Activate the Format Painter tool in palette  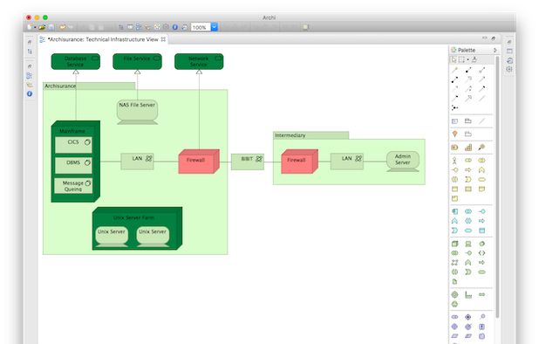coord(474,59)
